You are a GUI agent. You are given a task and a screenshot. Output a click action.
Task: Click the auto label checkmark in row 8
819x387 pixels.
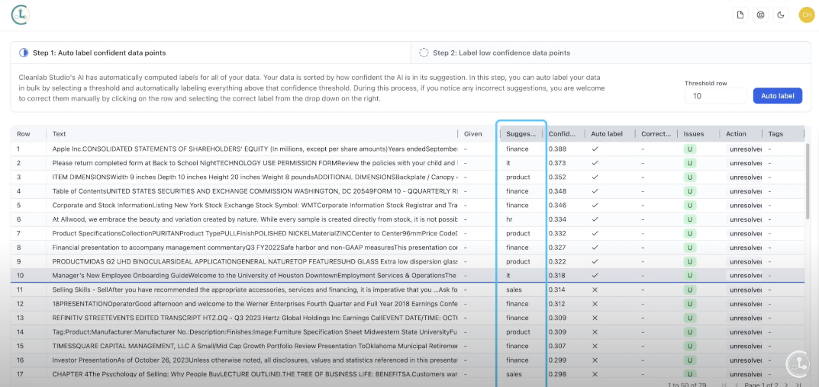[595, 248]
